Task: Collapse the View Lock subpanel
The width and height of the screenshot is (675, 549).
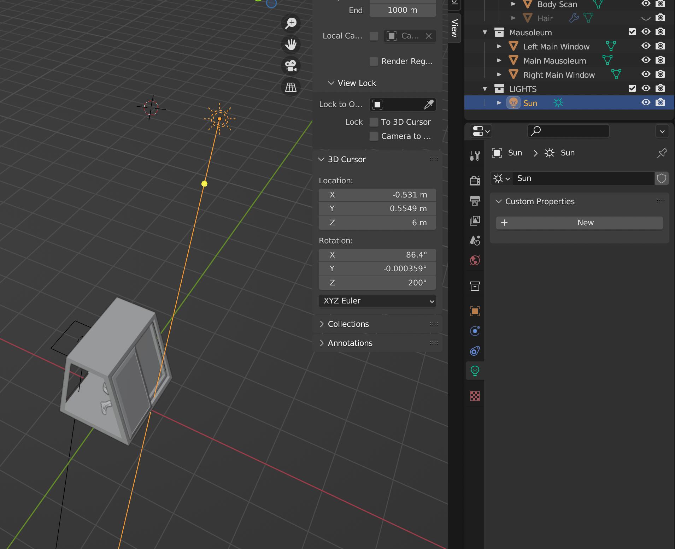Action: pyautogui.click(x=331, y=83)
